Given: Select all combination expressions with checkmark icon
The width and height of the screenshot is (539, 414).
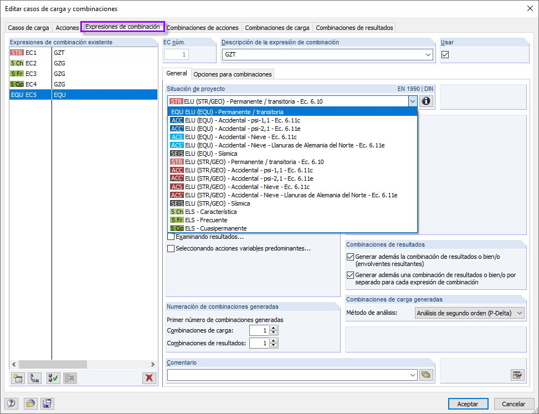Looking at the screenshot, I should (52, 378).
